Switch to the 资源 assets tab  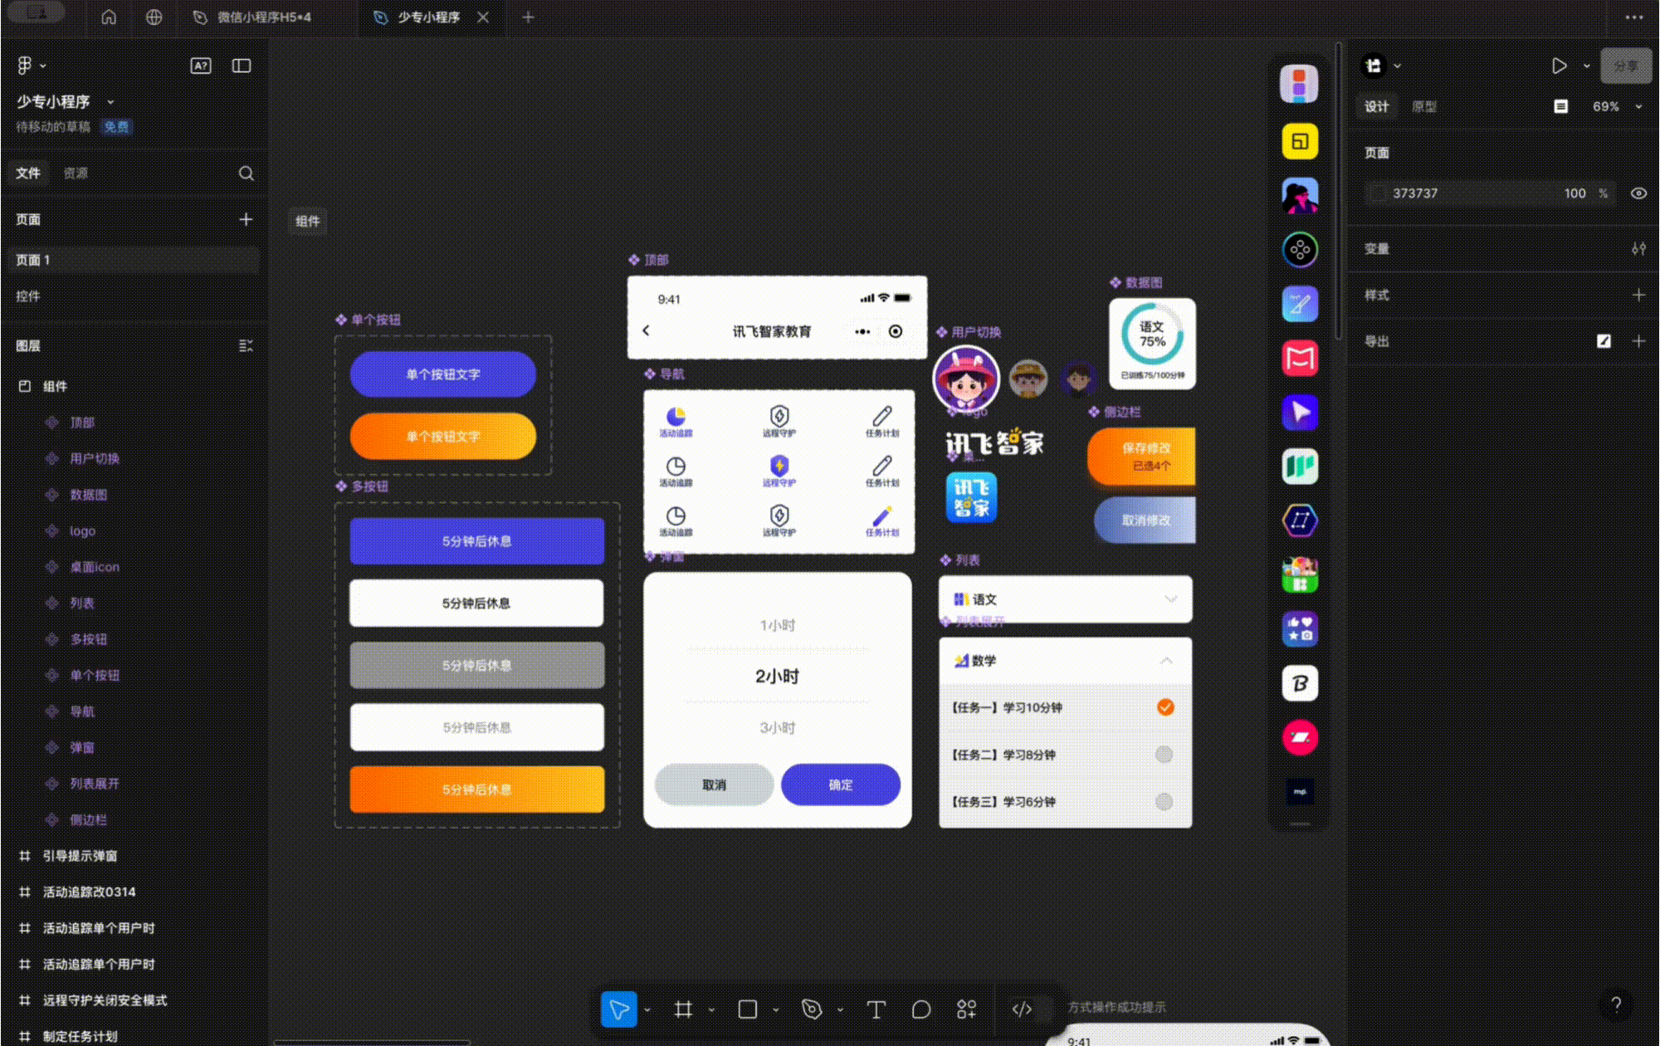point(76,173)
